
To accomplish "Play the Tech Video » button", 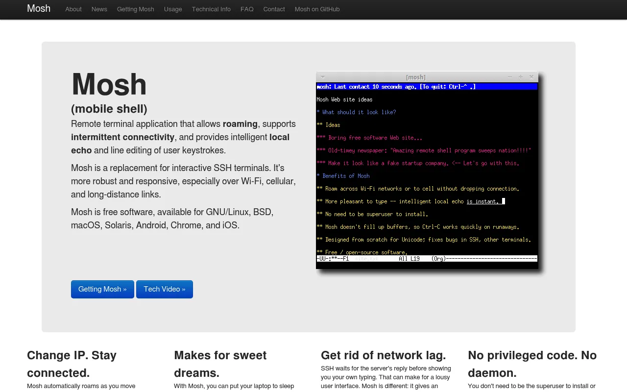I will tap(165, 289).
